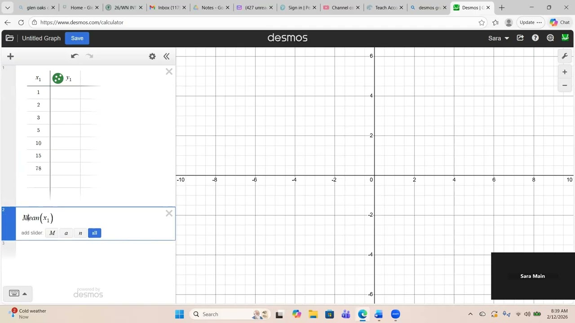Open the tab search dropdown
The height and width of the screenshot is (323, 575).
coord(7,8)
